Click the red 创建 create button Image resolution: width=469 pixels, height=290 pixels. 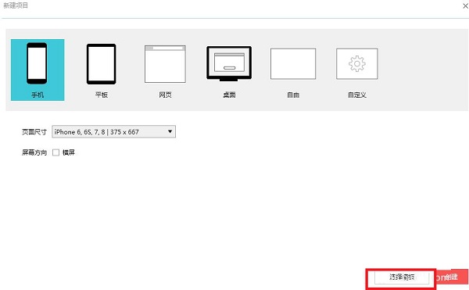[x=451, y=277]
